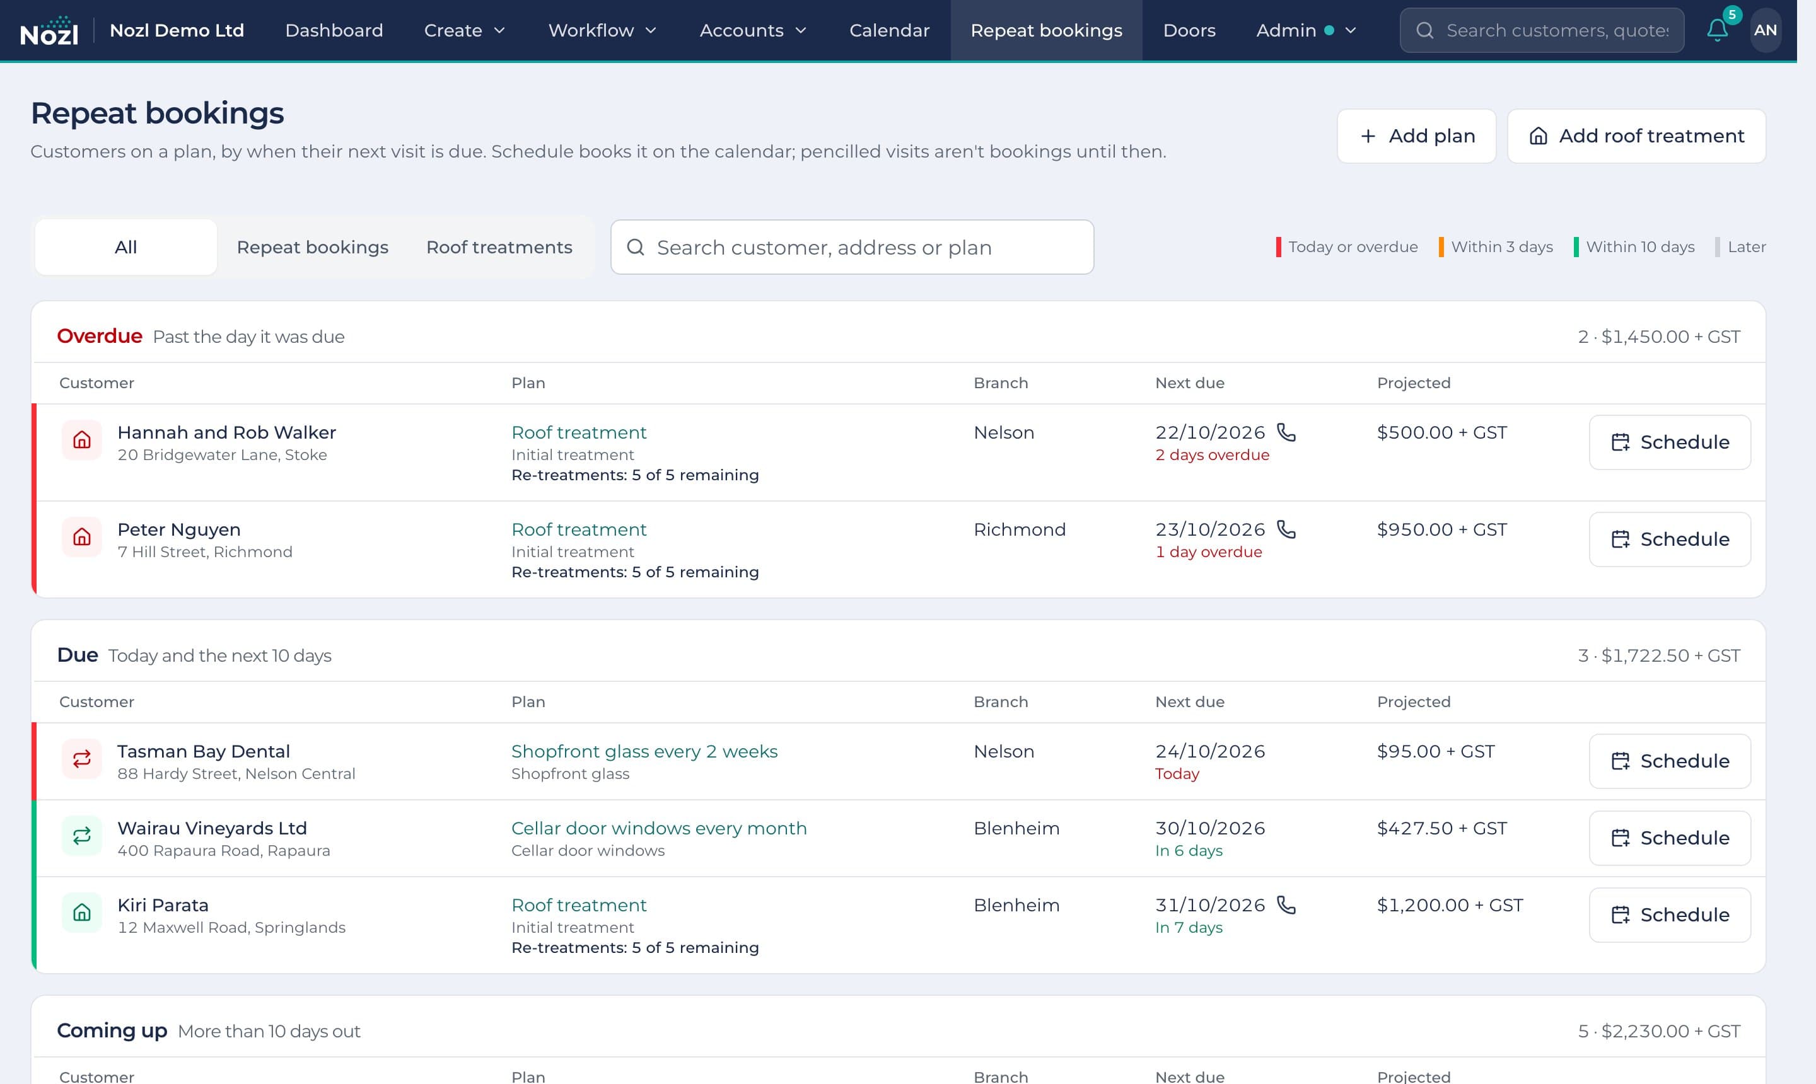Switch to the Repeat bookings filter tab

pyautogui.click(x=313, y=247)
